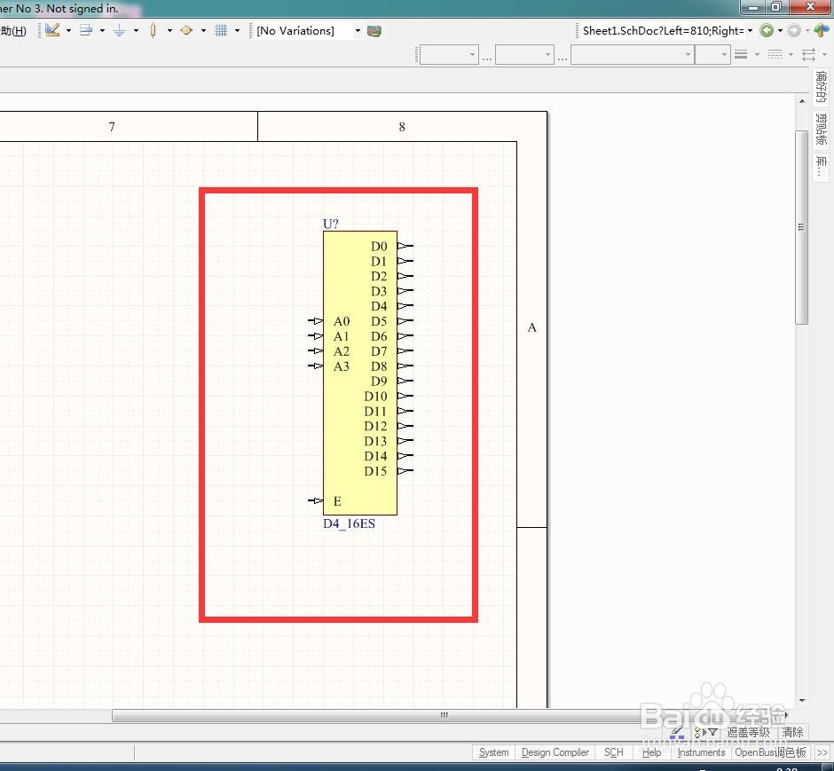Click the Clear (清除) button
Image resolution: width=834 pixels, height=771 pixels.
point(792,733)
